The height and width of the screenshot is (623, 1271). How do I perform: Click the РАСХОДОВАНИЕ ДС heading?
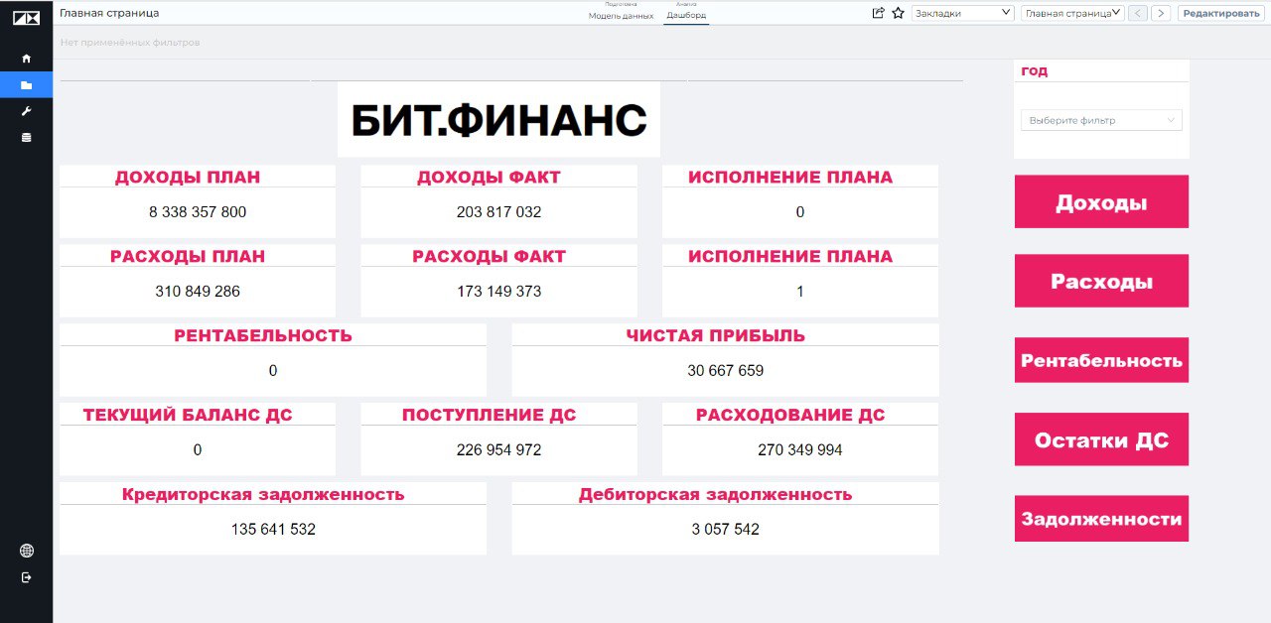coord(790,416)
